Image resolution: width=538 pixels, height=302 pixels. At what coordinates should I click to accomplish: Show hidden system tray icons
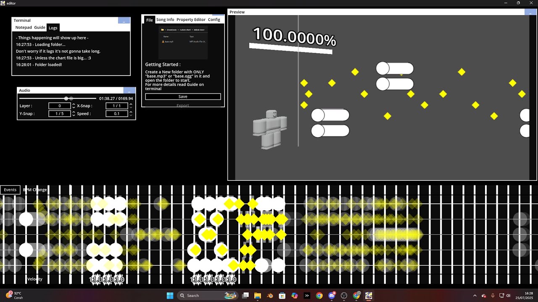pyautogui.click(x=475, y=296)
